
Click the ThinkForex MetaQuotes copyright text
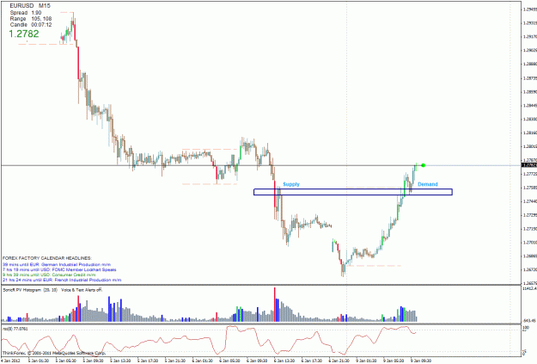(x=54, y=353)
